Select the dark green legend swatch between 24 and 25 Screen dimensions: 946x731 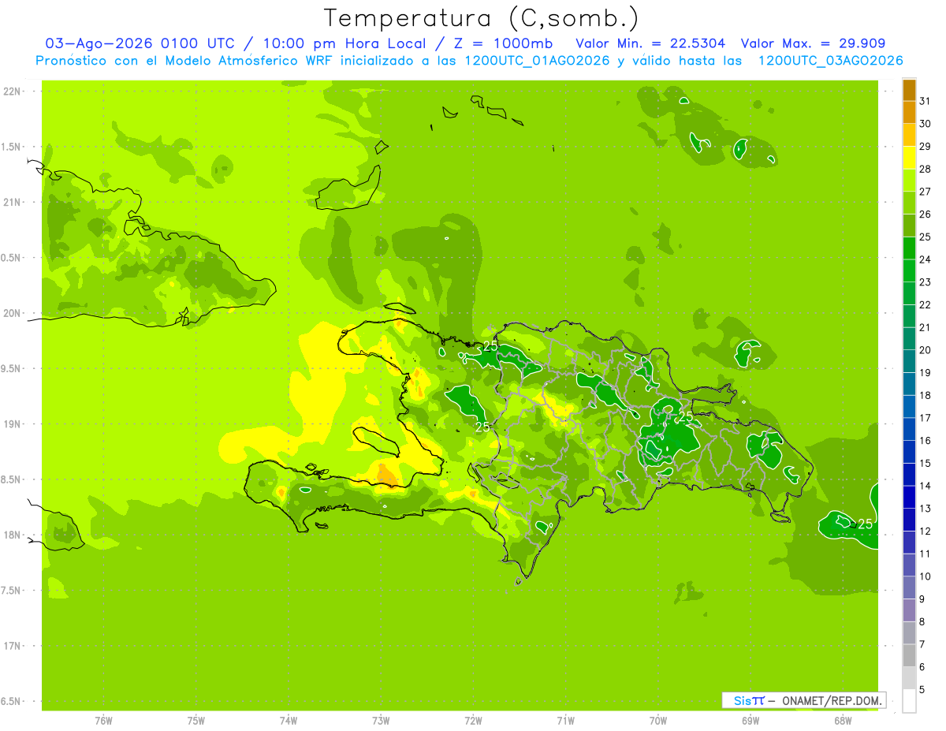[909, 248]
